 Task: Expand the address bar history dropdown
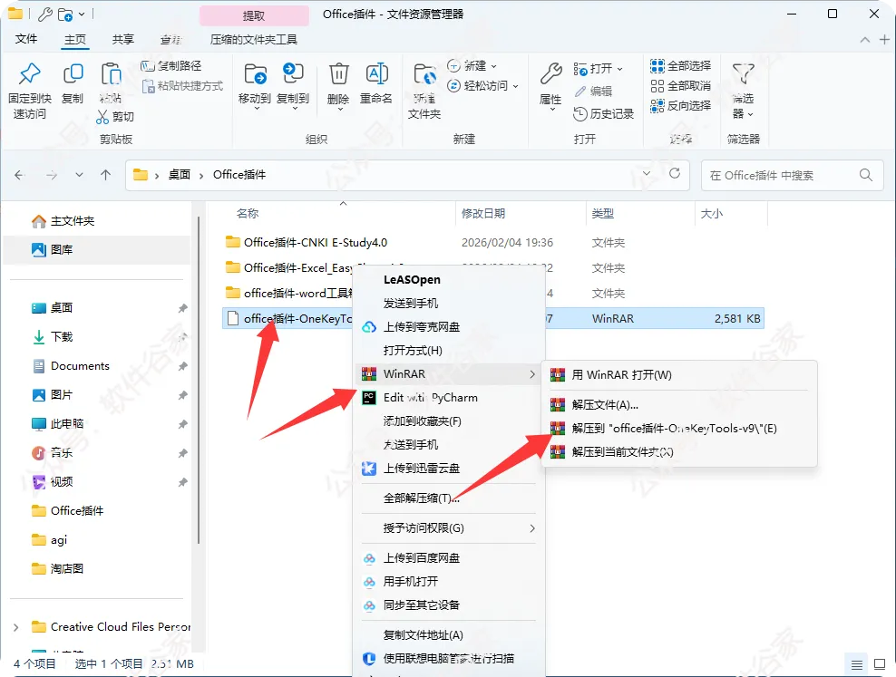click(647, 173)
